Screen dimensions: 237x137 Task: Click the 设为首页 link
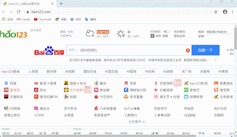pyautogui.click(x=36, y=30)
